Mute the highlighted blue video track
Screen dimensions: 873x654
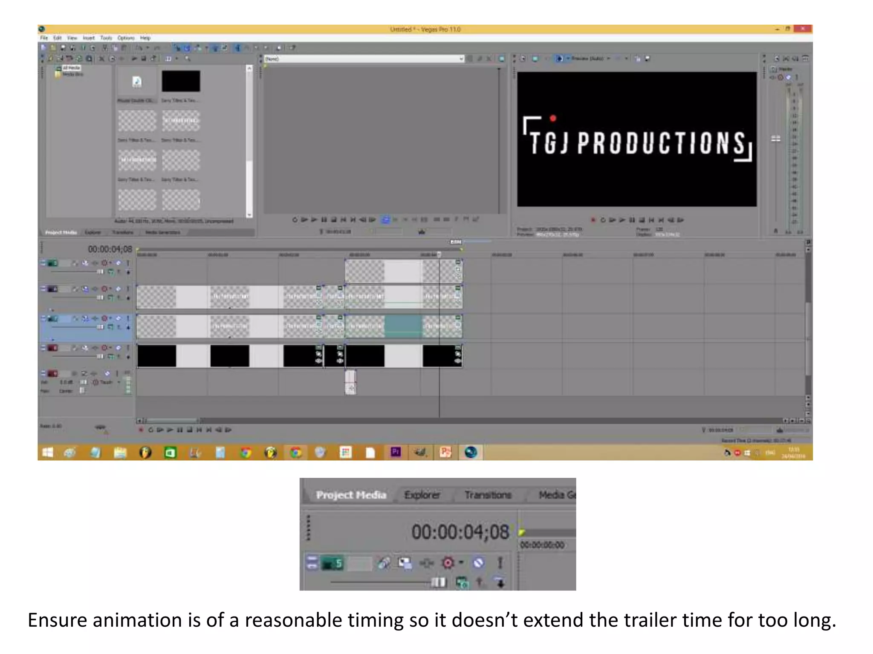click(118, 318)
